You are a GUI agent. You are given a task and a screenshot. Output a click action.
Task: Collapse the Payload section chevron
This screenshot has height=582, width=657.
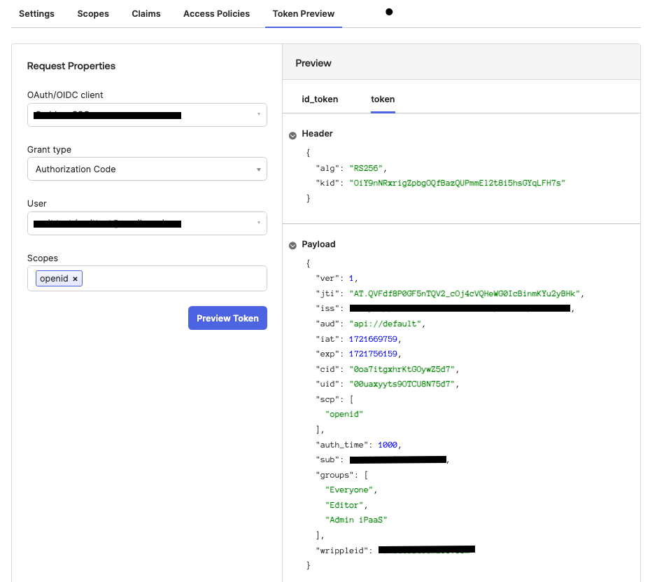pos(292,246)
